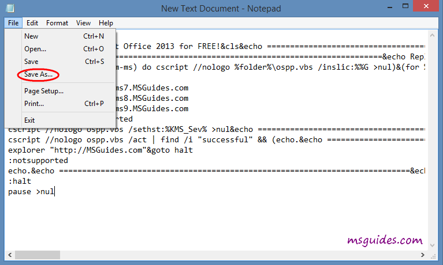
Task: Click the text line ':notsupported'
Action: [x=38, y=160]
